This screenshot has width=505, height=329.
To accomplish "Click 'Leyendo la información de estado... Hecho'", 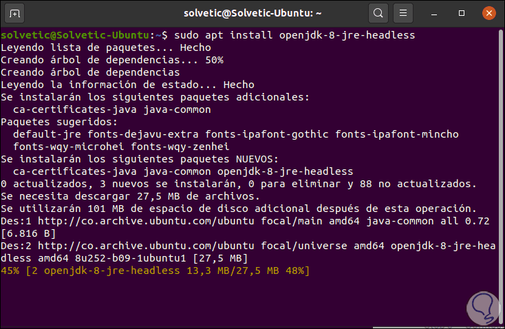I will click(127, 85).
